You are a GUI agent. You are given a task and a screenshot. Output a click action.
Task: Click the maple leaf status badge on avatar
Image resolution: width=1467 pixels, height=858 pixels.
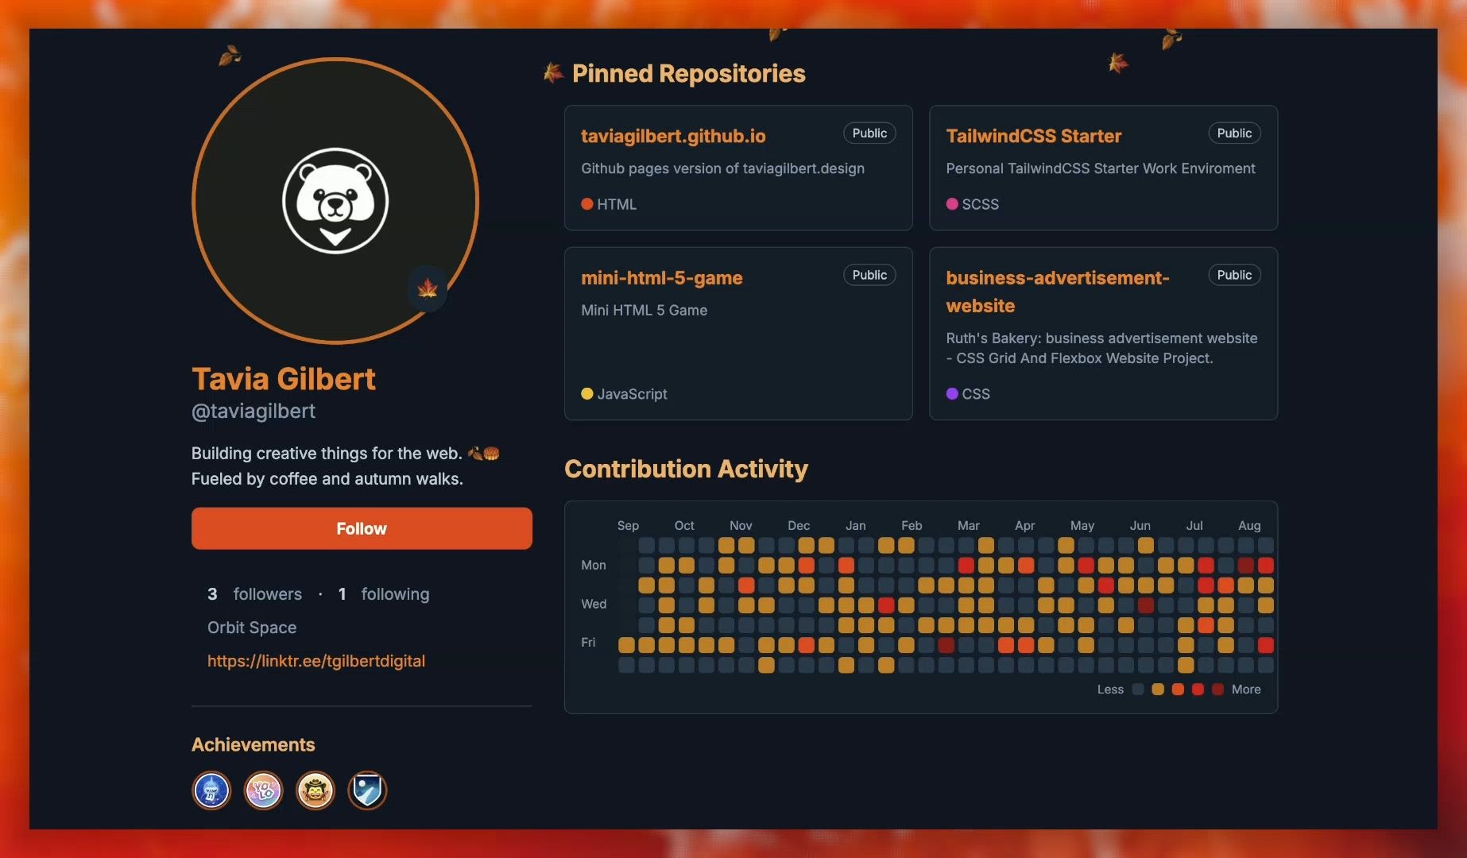428,288
